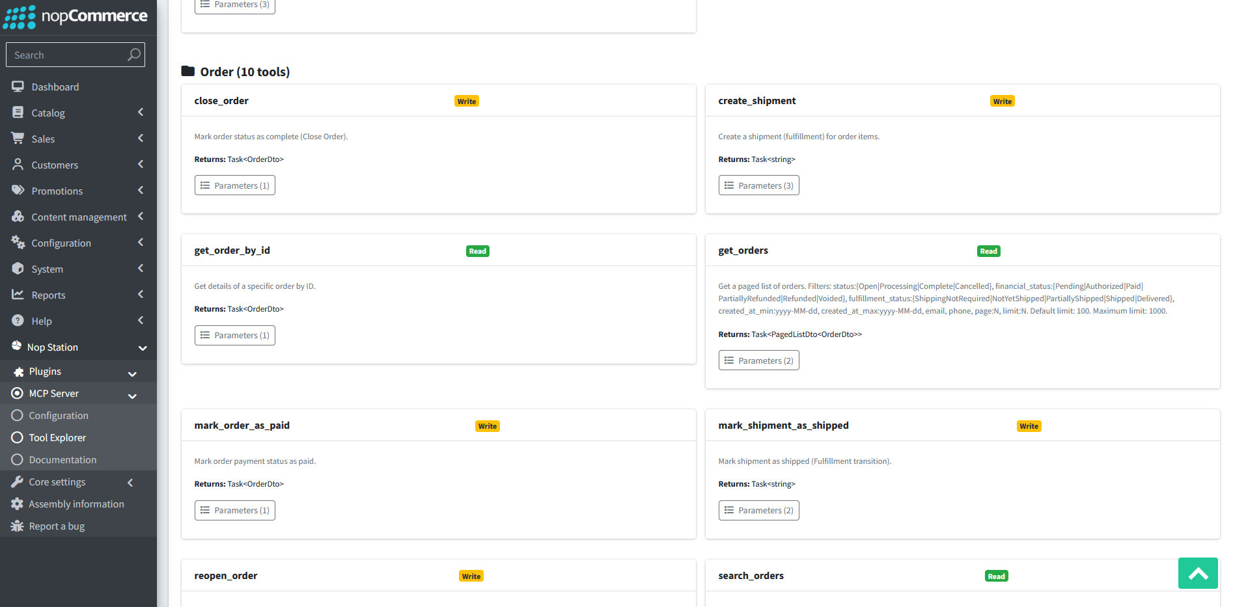Click the close_order tool title
Screen dimensions: 1233x607
[x=221, y=101]
